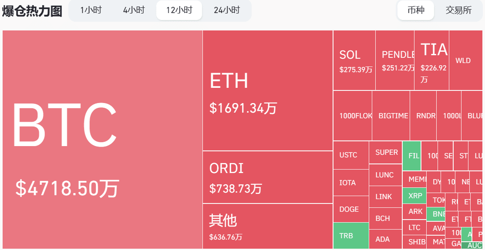Select the 12小时 time range tab

[x=179, y=10]
